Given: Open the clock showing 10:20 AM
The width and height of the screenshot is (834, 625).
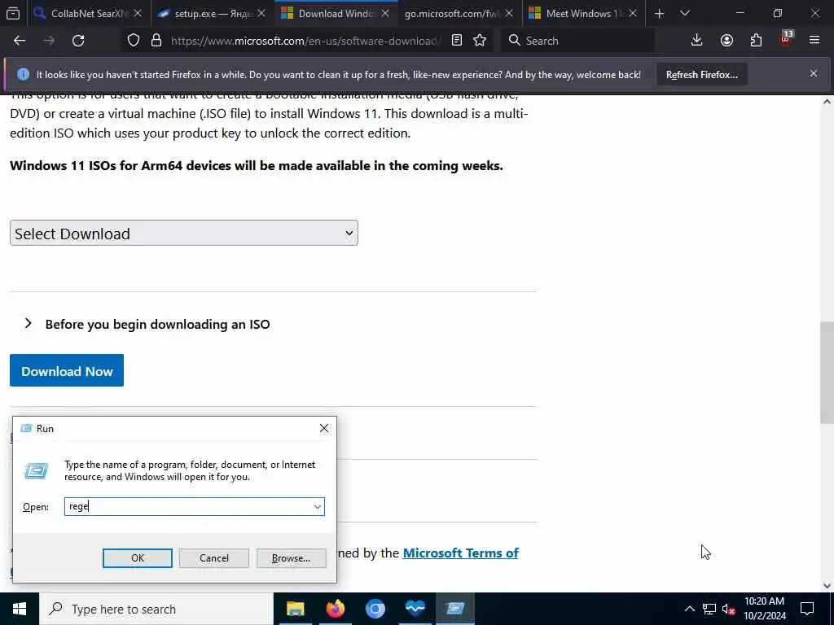Looking at the screenshot, I should (764, 609).
